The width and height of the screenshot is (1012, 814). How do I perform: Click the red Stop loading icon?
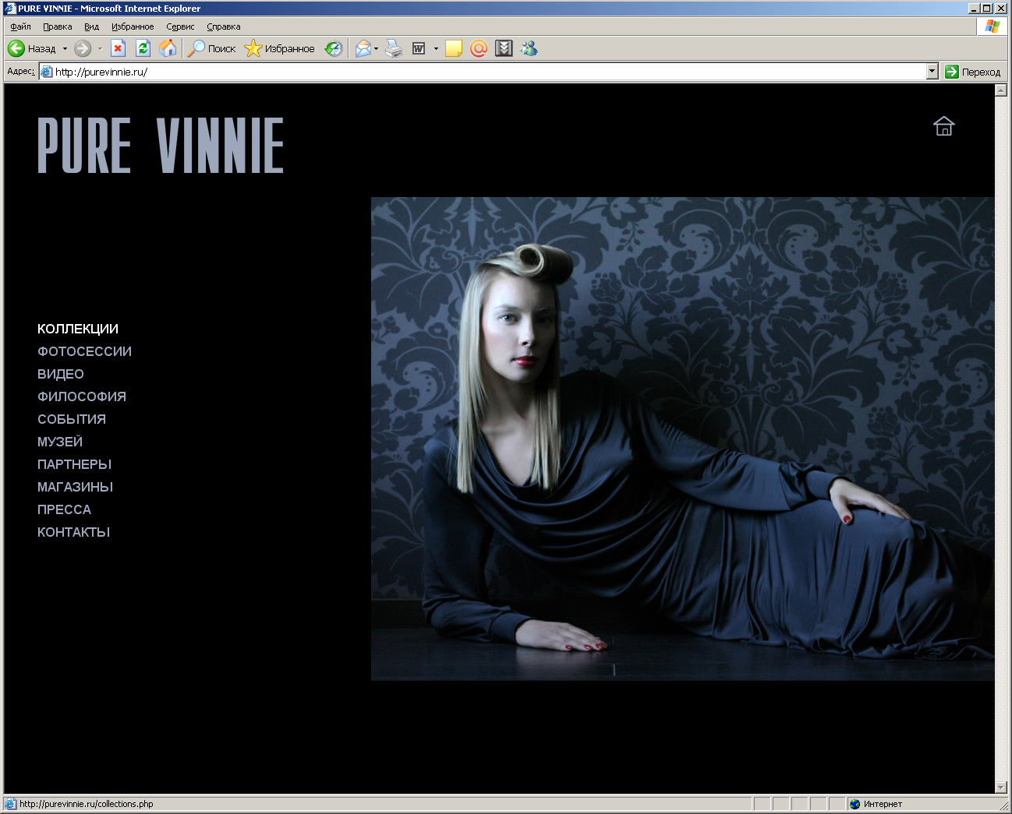tap(118, 48)
